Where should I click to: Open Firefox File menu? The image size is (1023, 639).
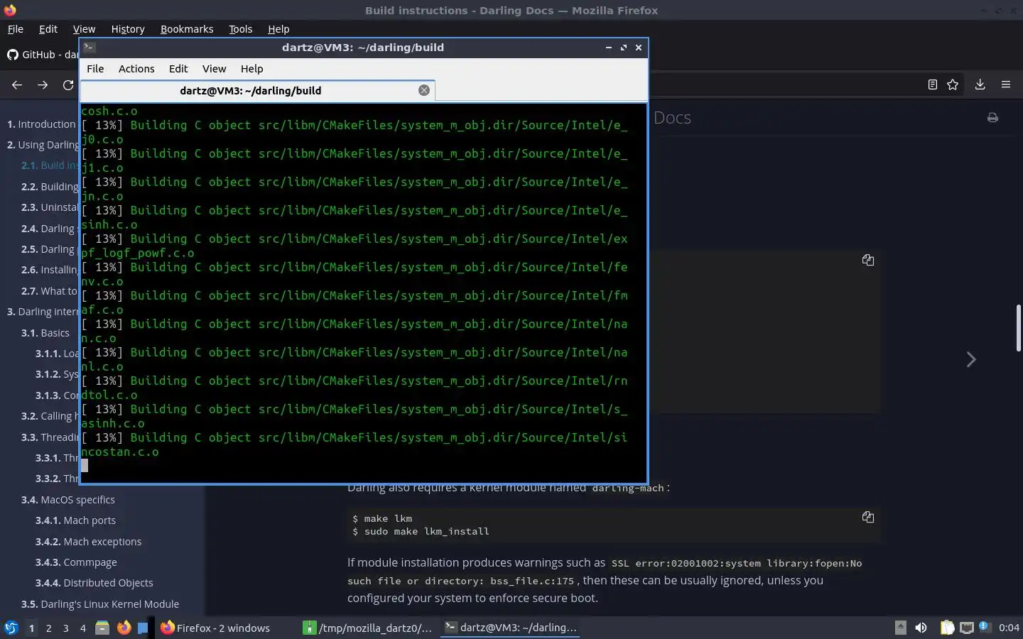coord(15,29)
